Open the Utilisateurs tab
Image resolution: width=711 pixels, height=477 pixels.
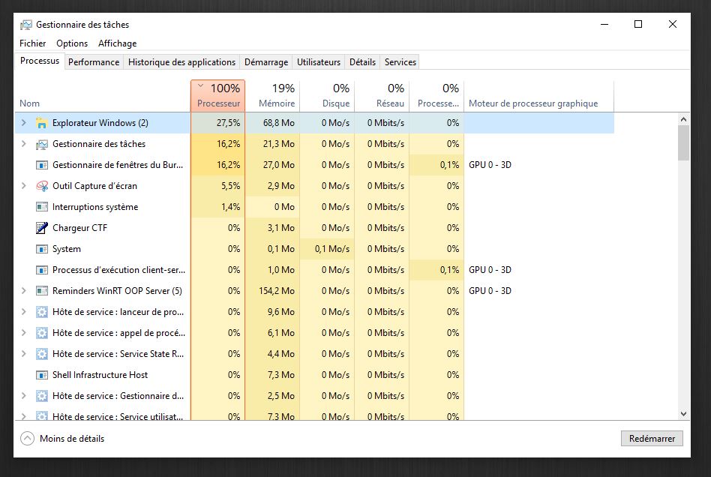(318, 62)
